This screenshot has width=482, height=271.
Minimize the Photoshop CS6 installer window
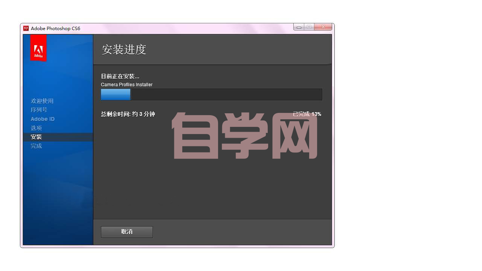(x=299, y=27)
